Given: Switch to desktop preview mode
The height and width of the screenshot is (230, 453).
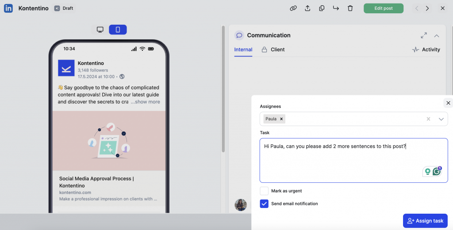Looking at the screenshot, I should click(100, 30).
